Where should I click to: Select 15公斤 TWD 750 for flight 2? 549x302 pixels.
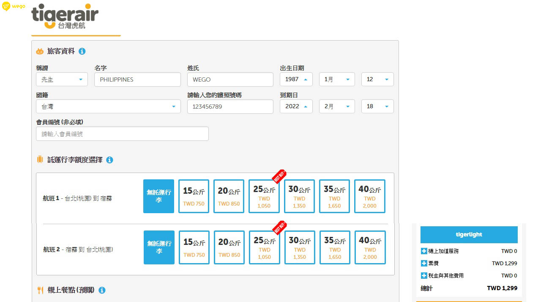(x=194, y=247)
